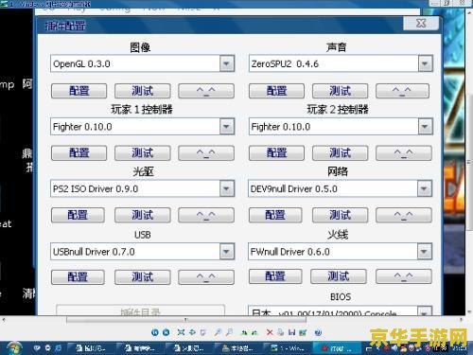Expand the DEV9null Driver 0.5.0 dropdown
This screenshot has width=473, height=355.
coord(425,188)
